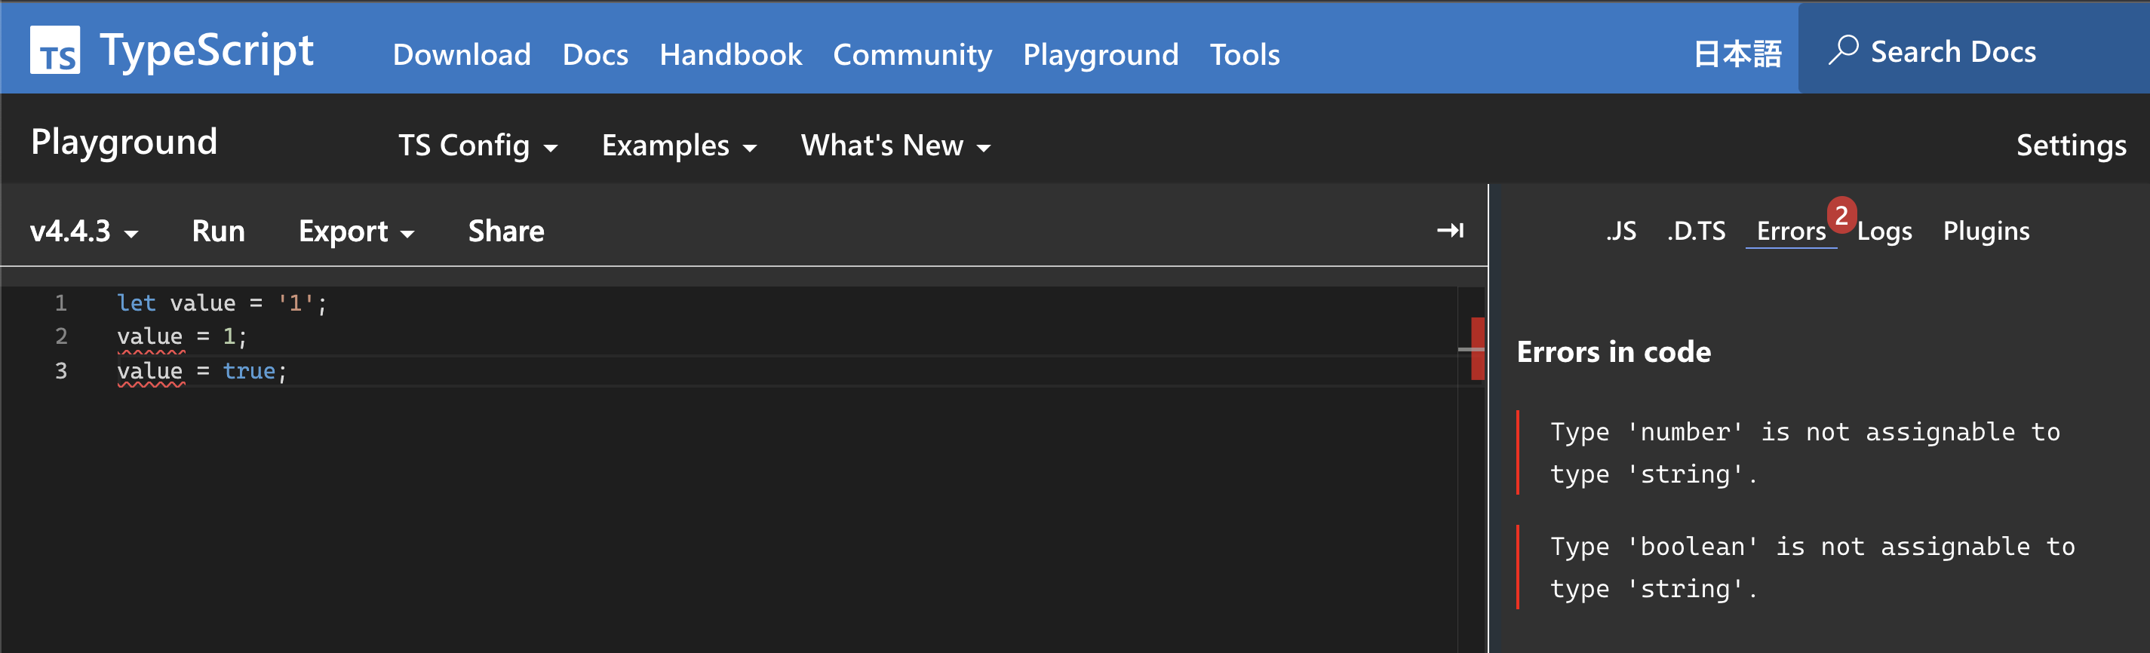The width and height of the screenshot is (2150, 653).
Task: Switch language to 日本語
Action: pyautogui.click(x=1737, y=55)
